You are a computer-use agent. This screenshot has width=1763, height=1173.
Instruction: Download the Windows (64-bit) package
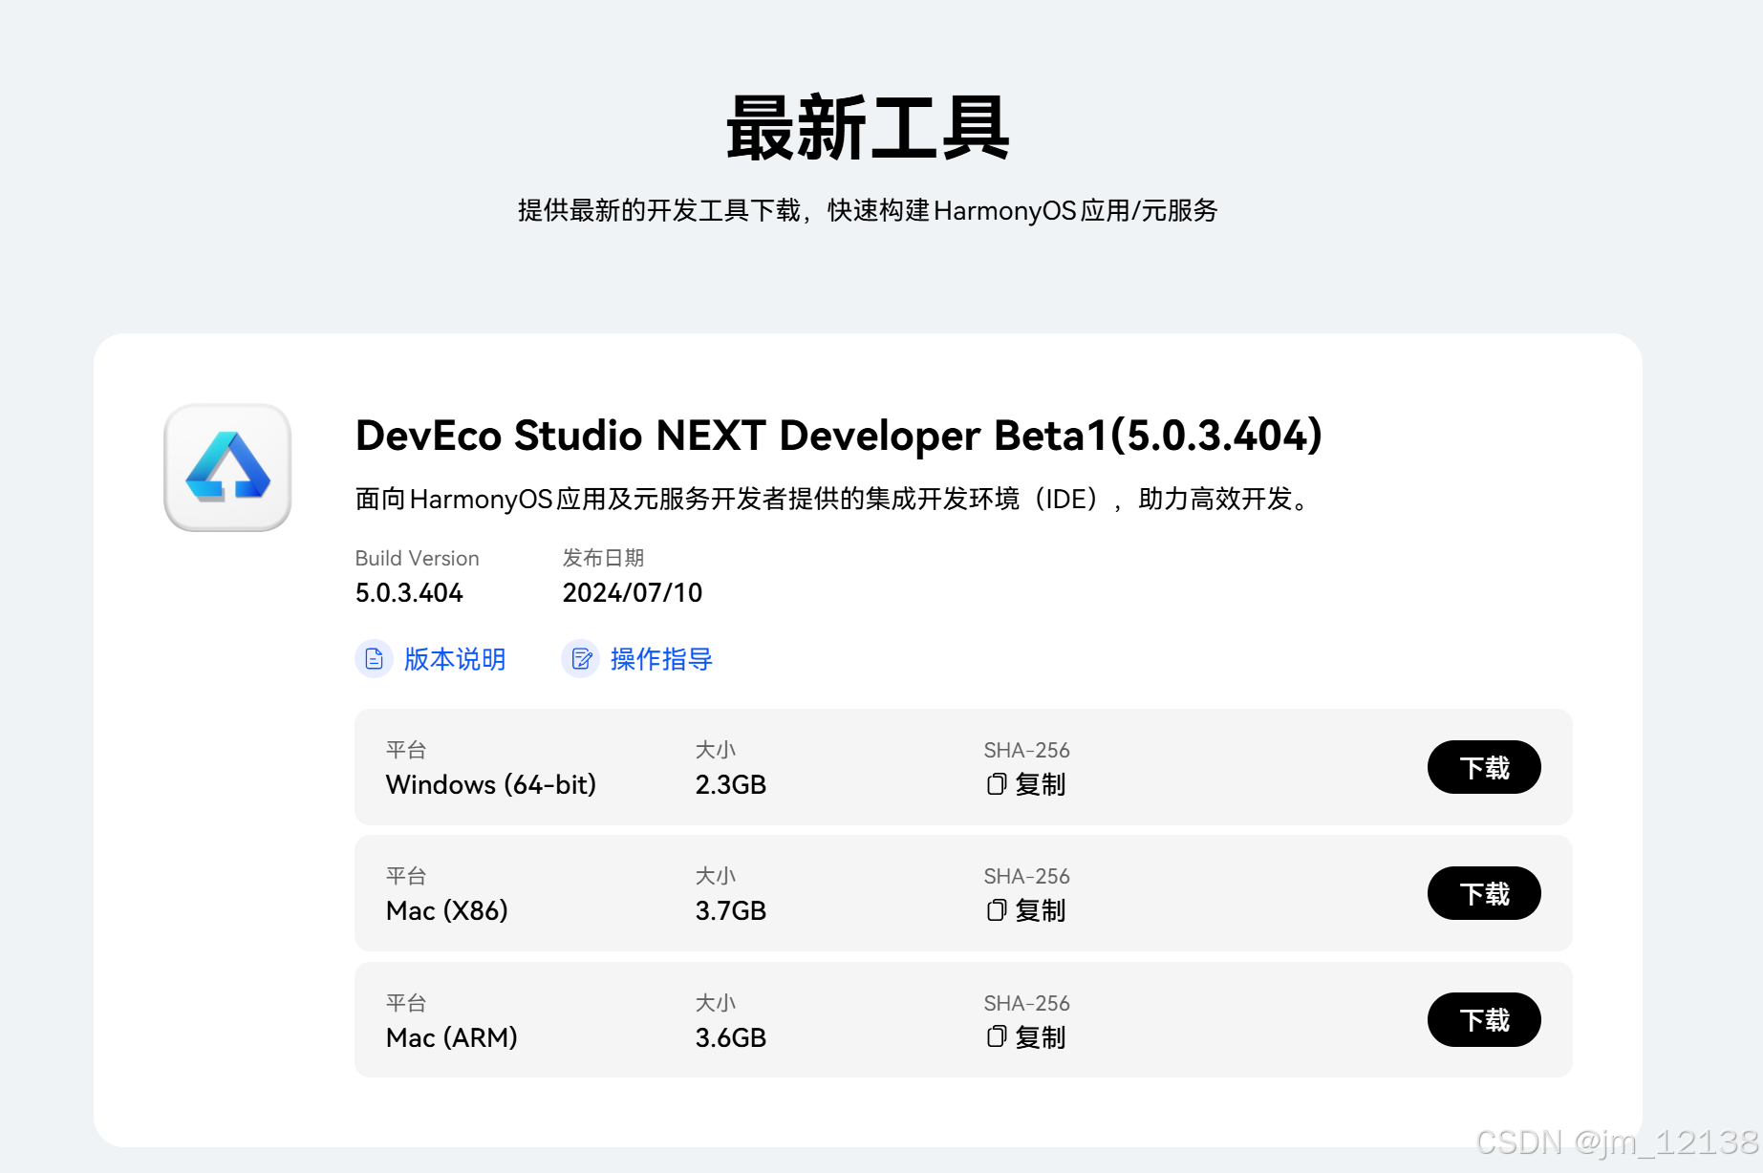point(1484,767)
